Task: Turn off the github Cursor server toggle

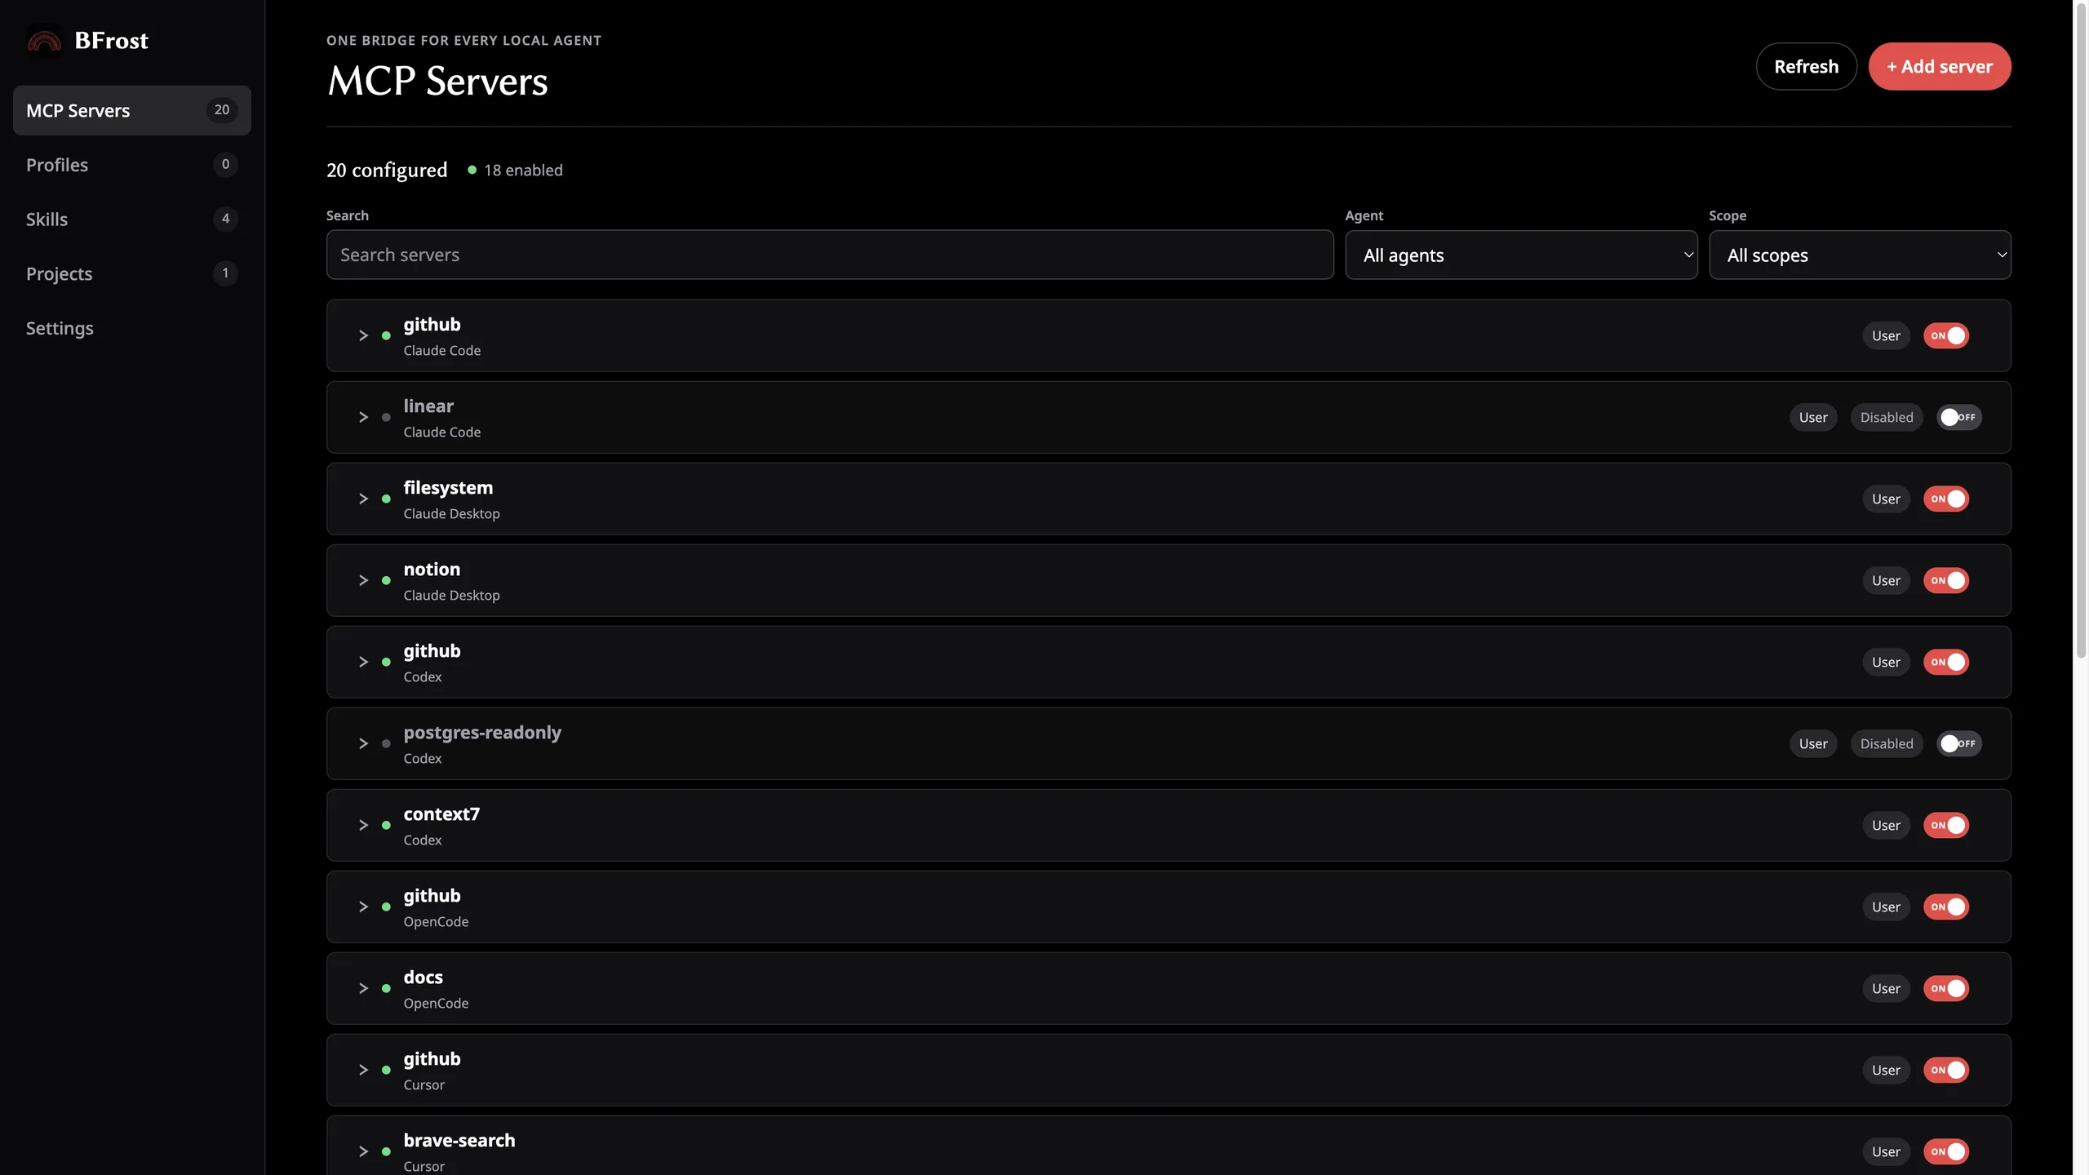Action: 1946,1071
